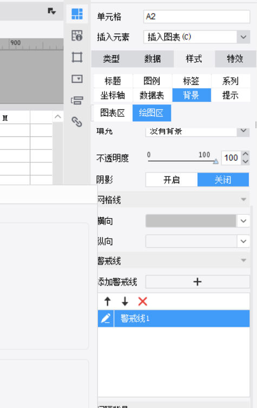
Task: Select the 提示 style tab
Action: click(230, 95)
